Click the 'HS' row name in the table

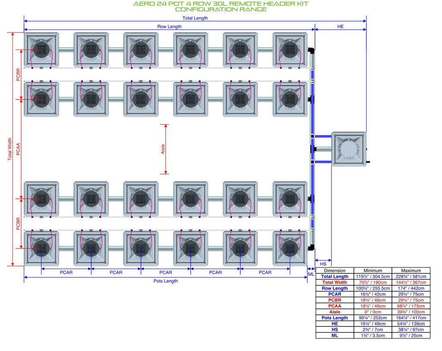(x=335, y=329)
